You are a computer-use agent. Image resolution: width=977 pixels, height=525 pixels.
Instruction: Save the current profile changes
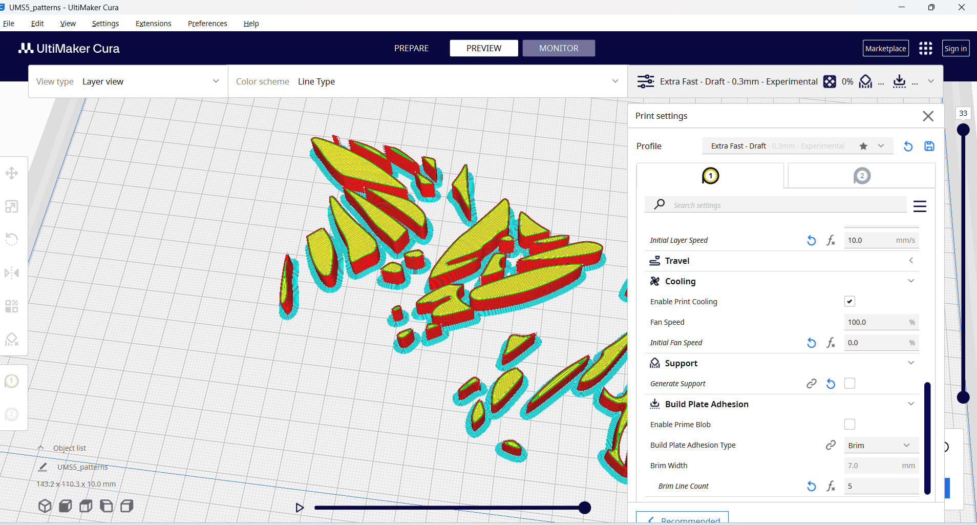(x=929, y=146)
